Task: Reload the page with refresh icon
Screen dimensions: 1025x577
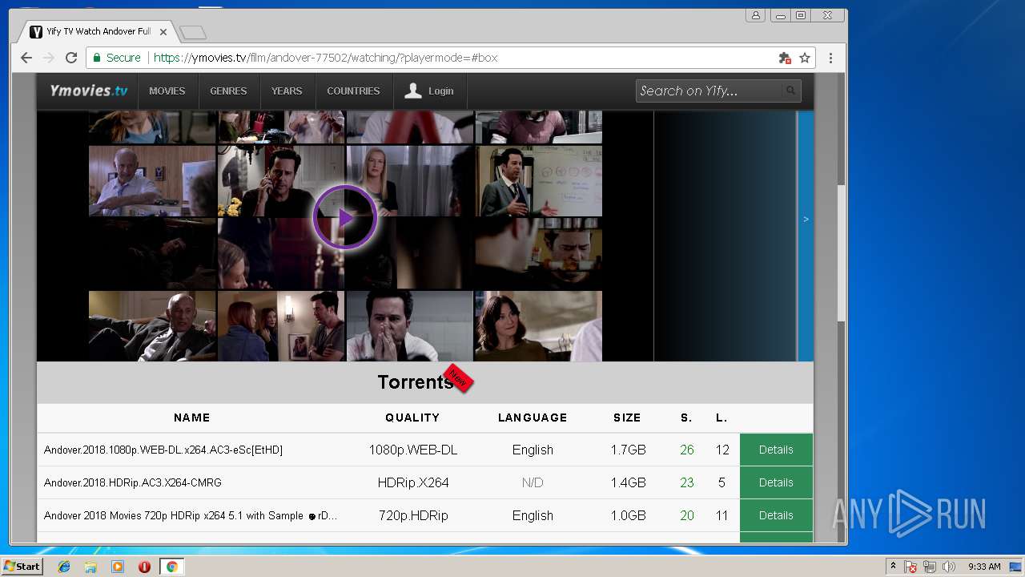Action: click(71, 58)
